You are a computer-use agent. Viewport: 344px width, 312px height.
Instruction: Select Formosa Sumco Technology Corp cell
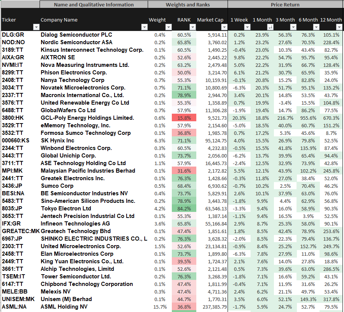(94, 133)
